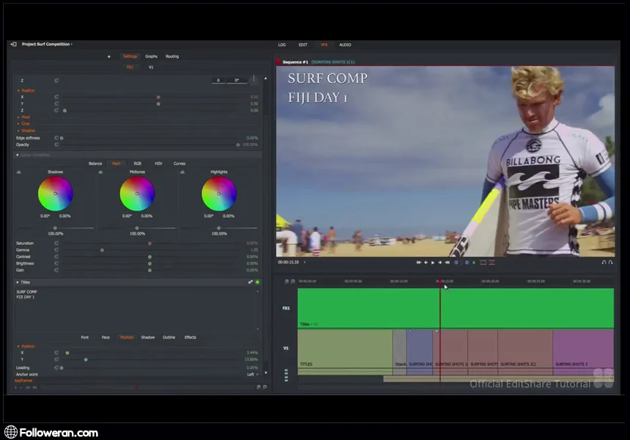Image resolution: width=630 pixels, height=440 pixels.
Task: Click the Midtones colour wheel
Action: pyautogui.click(x=137, y=194)
